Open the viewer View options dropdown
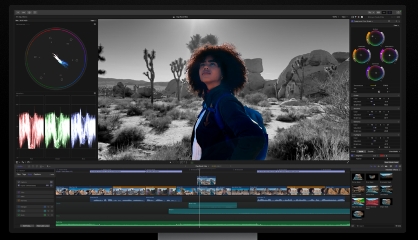418x240 pixels. [344, 17]
